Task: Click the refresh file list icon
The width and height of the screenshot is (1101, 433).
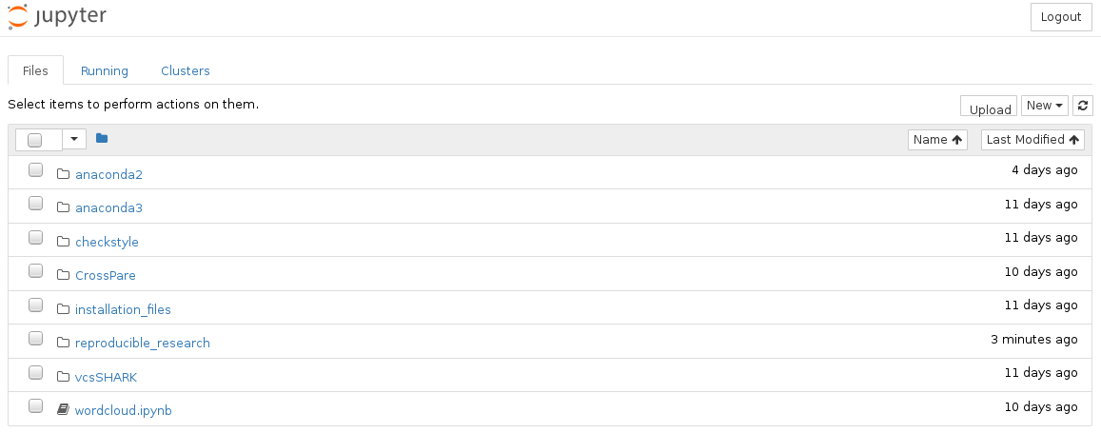Action: point(1083,106)
